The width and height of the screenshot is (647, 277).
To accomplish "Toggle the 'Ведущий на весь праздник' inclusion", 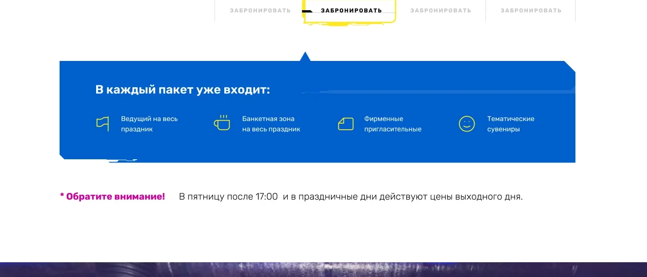I will point(149,124).
